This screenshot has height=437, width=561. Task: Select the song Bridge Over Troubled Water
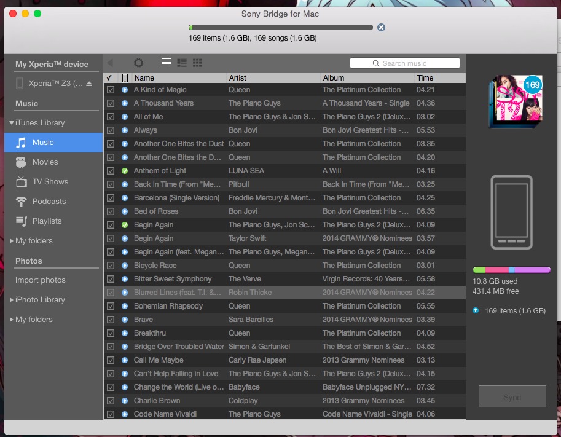(x=284, y=347)
